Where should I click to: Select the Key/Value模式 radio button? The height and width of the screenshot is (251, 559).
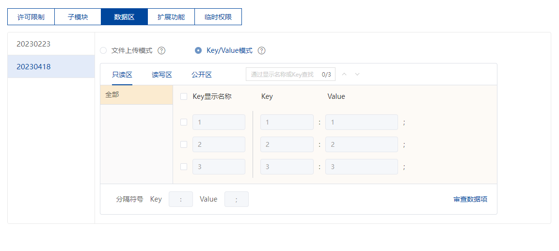tap(198, 50)
